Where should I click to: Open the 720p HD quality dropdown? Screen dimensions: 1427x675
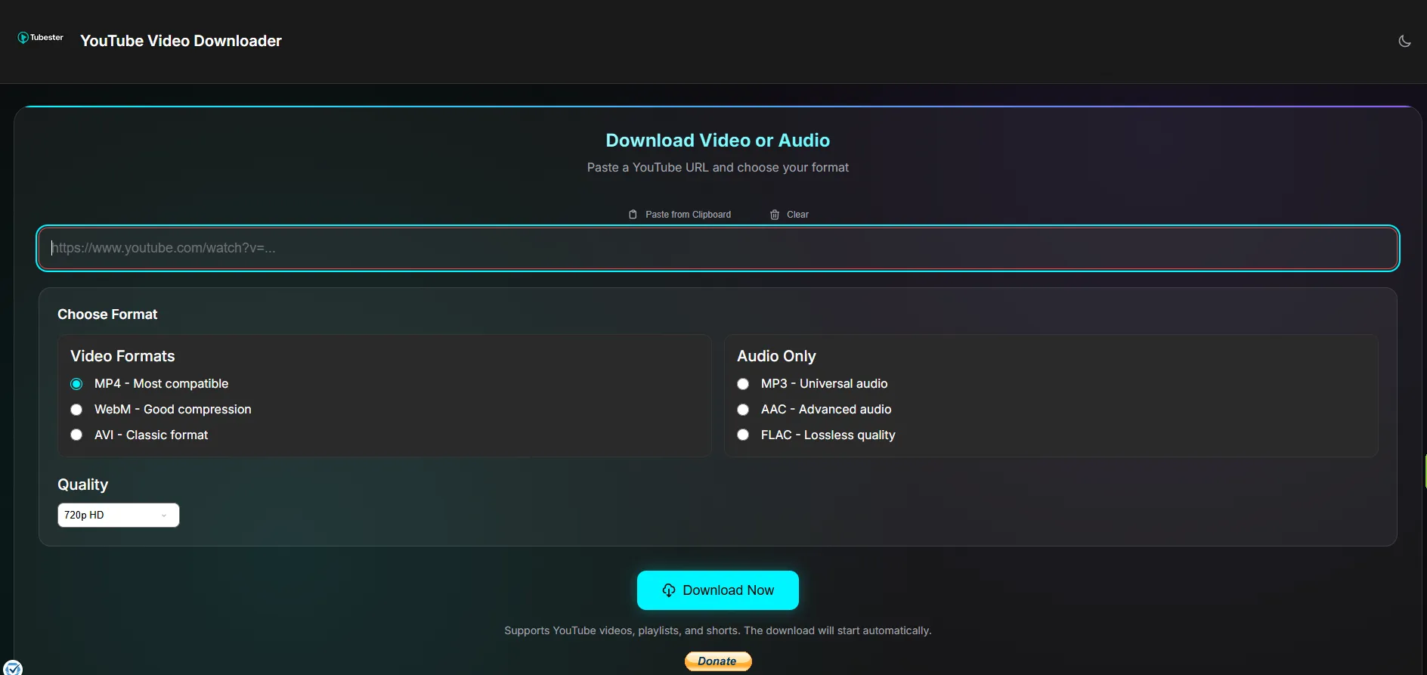coord(118,515)
